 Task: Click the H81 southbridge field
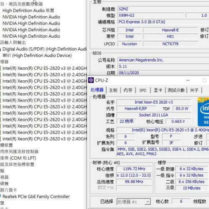tap(171, 36)
